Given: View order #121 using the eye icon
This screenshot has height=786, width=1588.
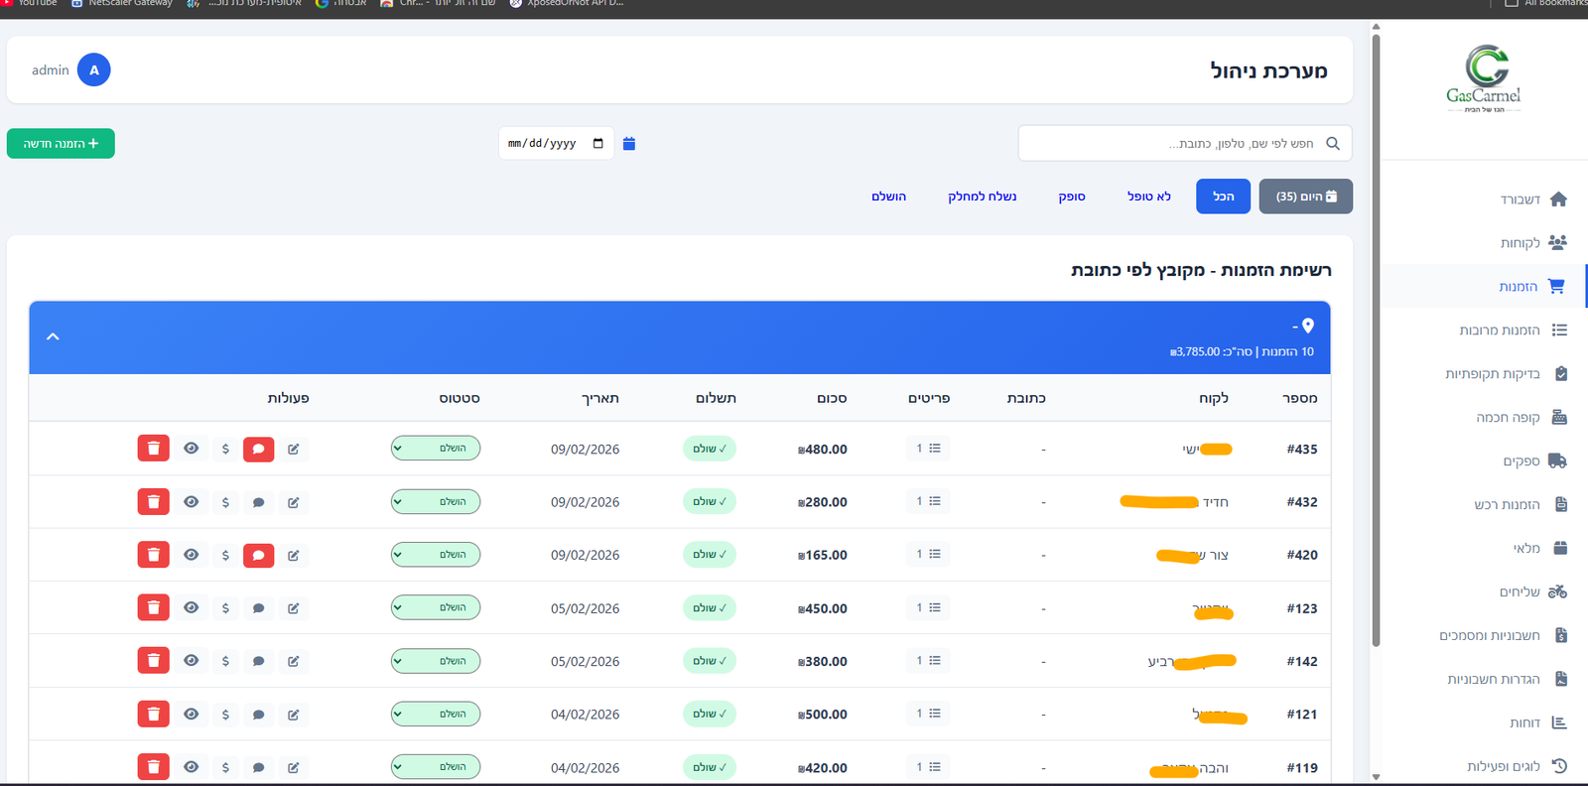Looking at the screenshot, I should (192, 715).
